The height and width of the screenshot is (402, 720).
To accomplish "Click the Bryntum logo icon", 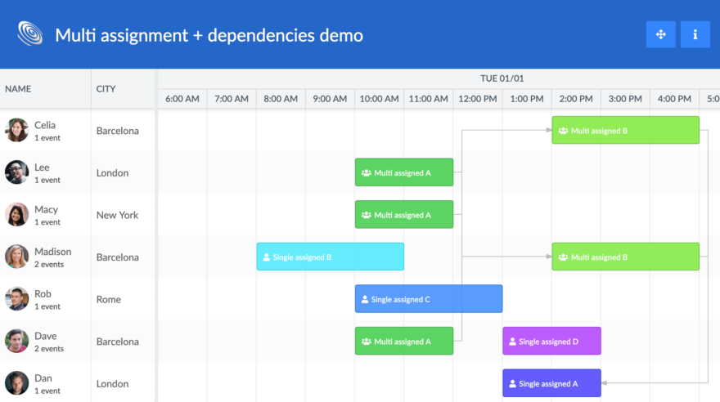I will [31, 34].
